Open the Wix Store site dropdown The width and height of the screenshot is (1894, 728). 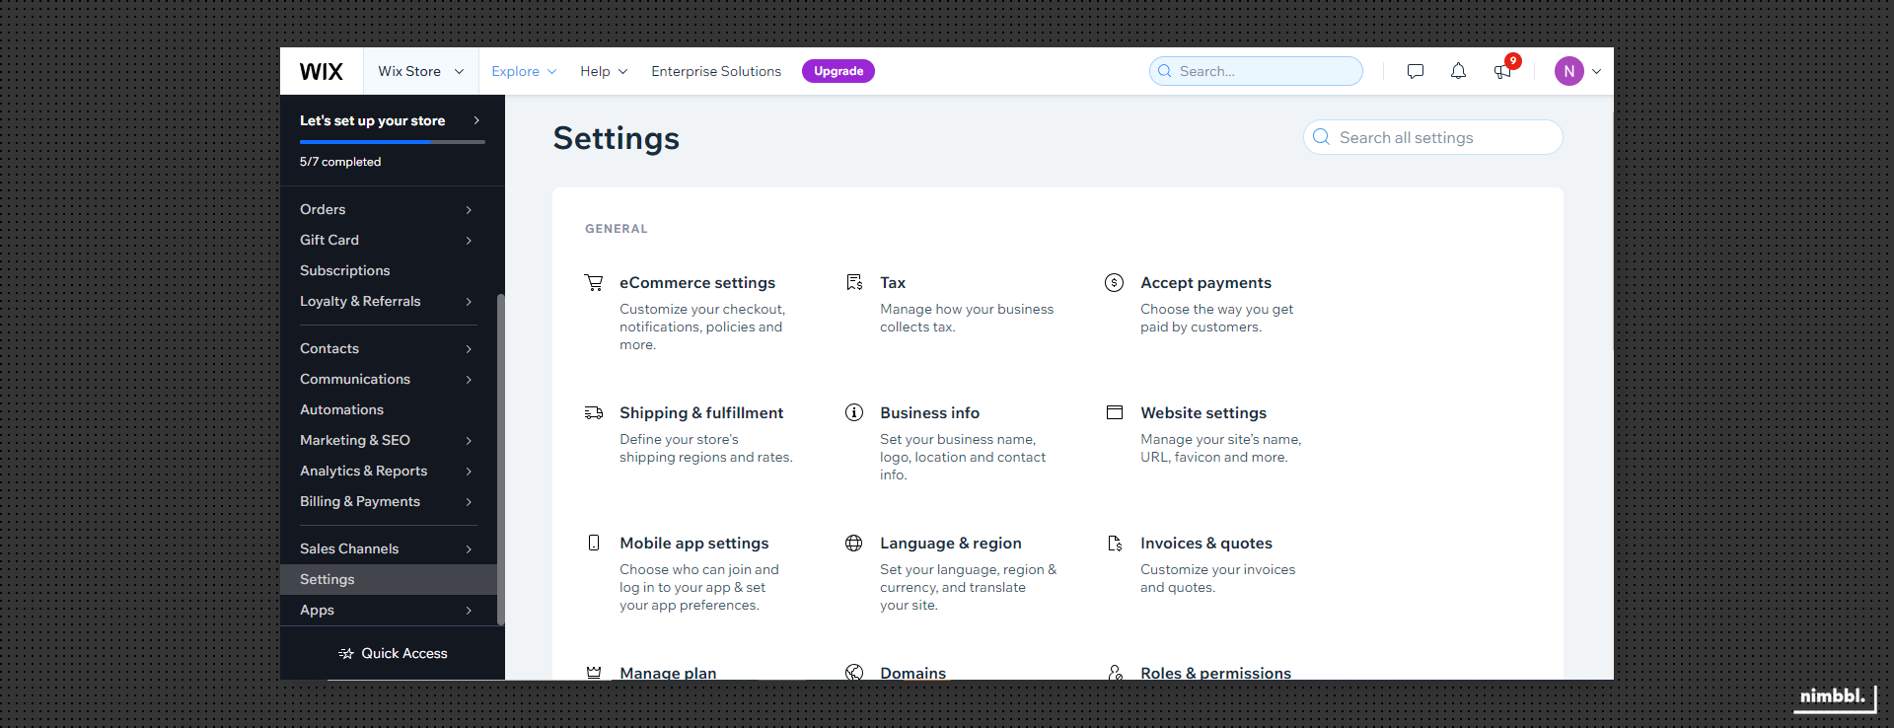(x=421, y=71)
